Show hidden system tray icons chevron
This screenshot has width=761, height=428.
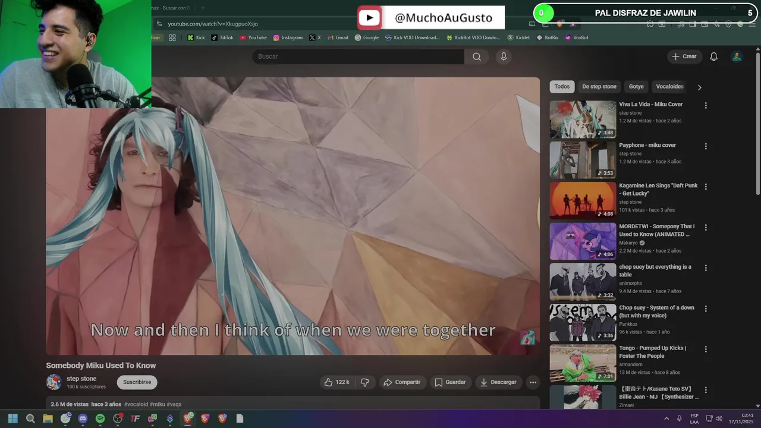tap(666, 418)
